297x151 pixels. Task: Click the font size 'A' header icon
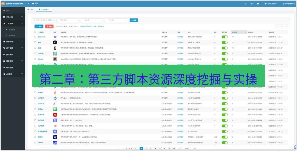click(x=246, y=4)
